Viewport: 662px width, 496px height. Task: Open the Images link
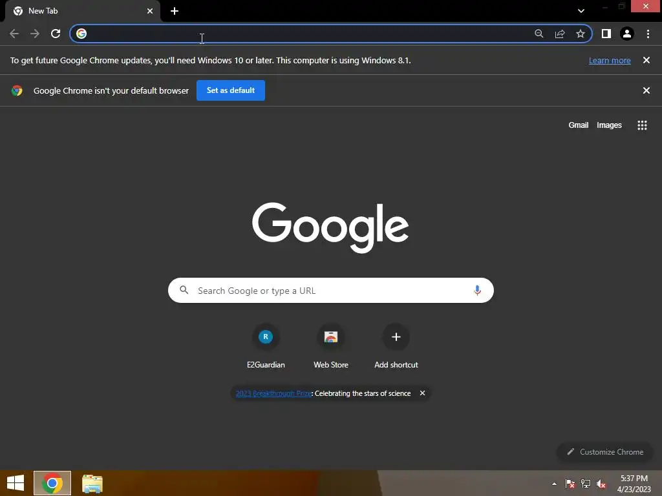609,125
